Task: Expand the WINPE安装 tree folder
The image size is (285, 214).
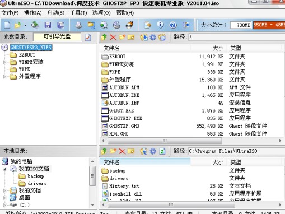Action: coord(4,62)
